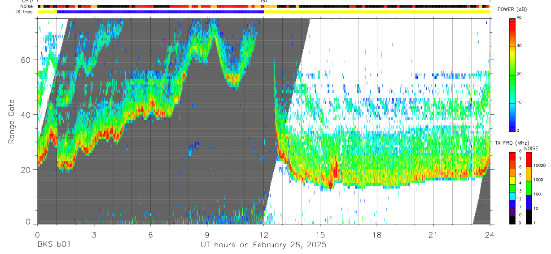Click the x-axis tick label '6'
This screenshot has height=254, width=551.
pos(150,235)
